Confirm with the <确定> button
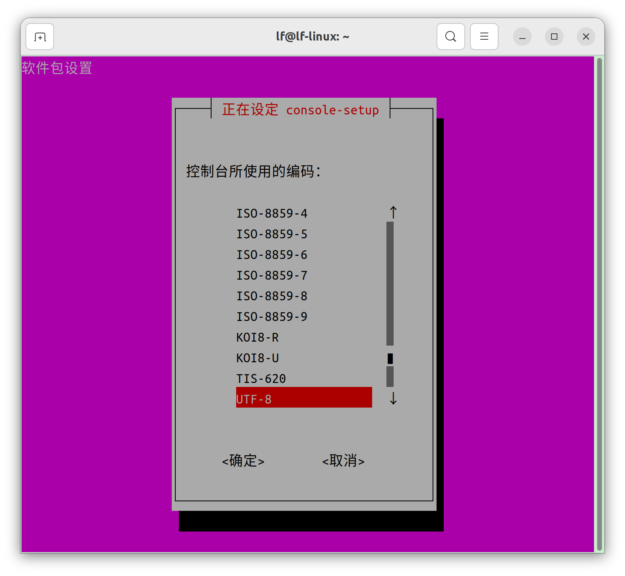The width and height of the screenshot is (625, 576). pyautogui.click(x=243, y=461)
